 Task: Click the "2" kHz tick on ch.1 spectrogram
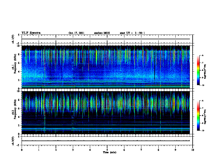[19, 80]
